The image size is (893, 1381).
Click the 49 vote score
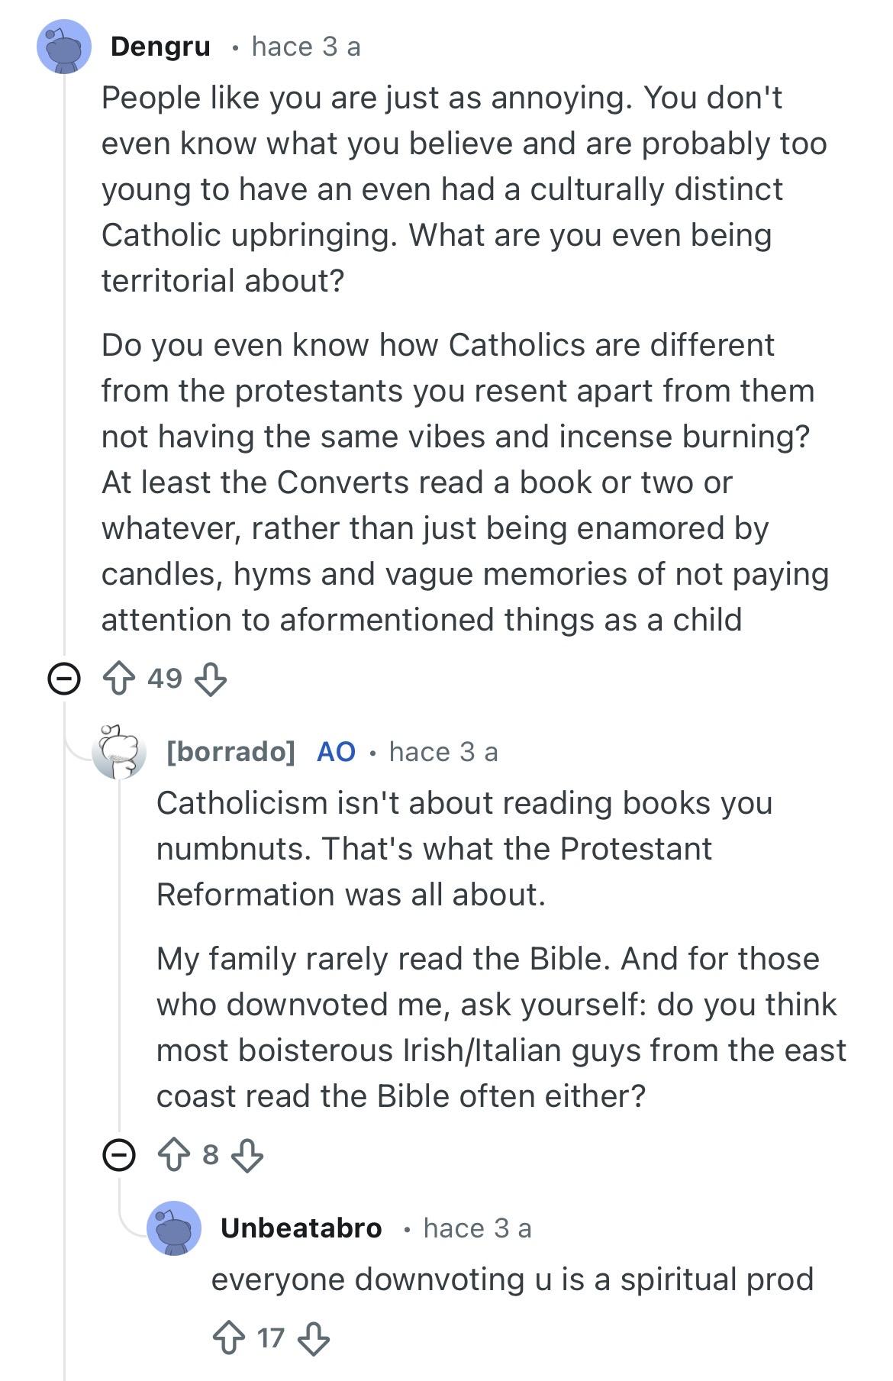point(165,678)
